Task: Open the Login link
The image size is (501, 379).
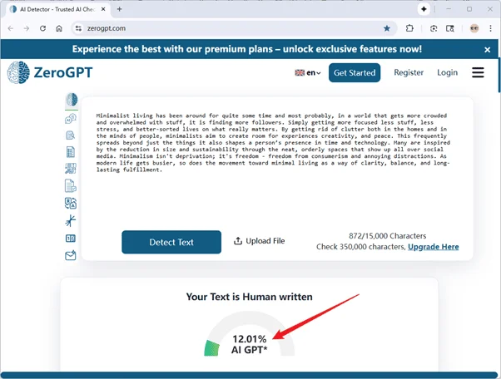Action: pyautogui.click(x=448, y=72)
